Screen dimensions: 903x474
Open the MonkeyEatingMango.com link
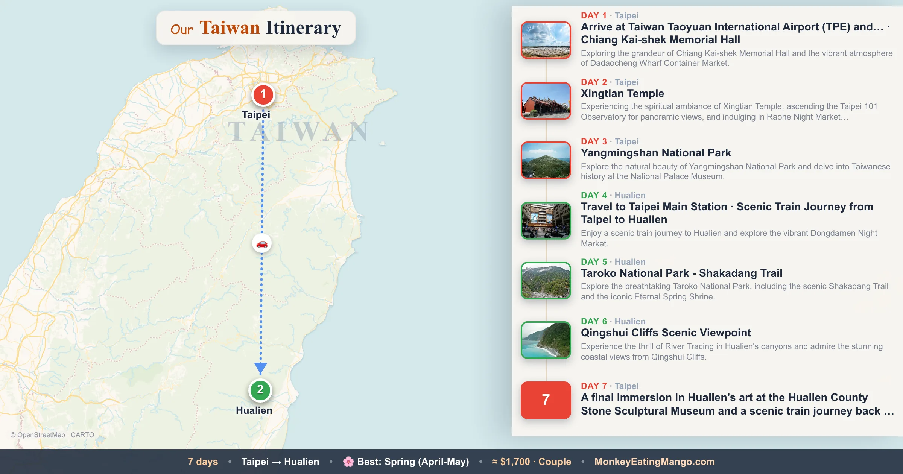tap(655, 462)
